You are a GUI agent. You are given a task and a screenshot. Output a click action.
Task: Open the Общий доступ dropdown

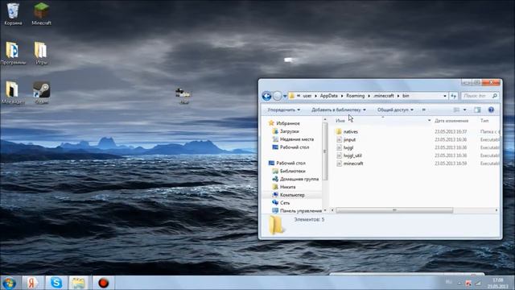point(395,110)
